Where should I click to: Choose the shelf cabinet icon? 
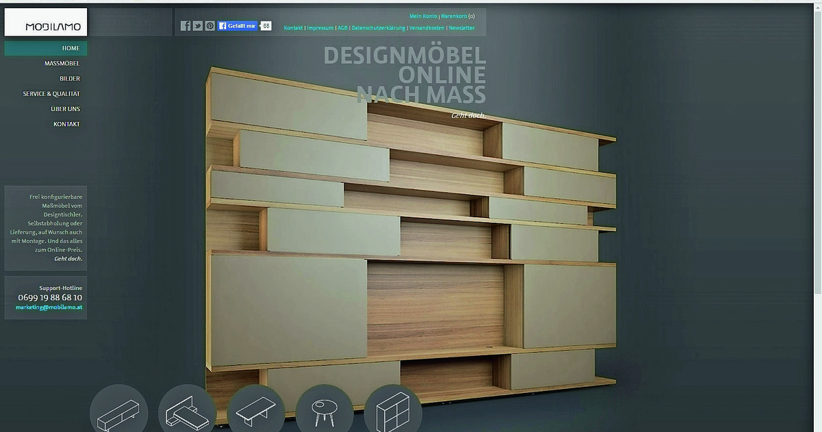point(393,411)
